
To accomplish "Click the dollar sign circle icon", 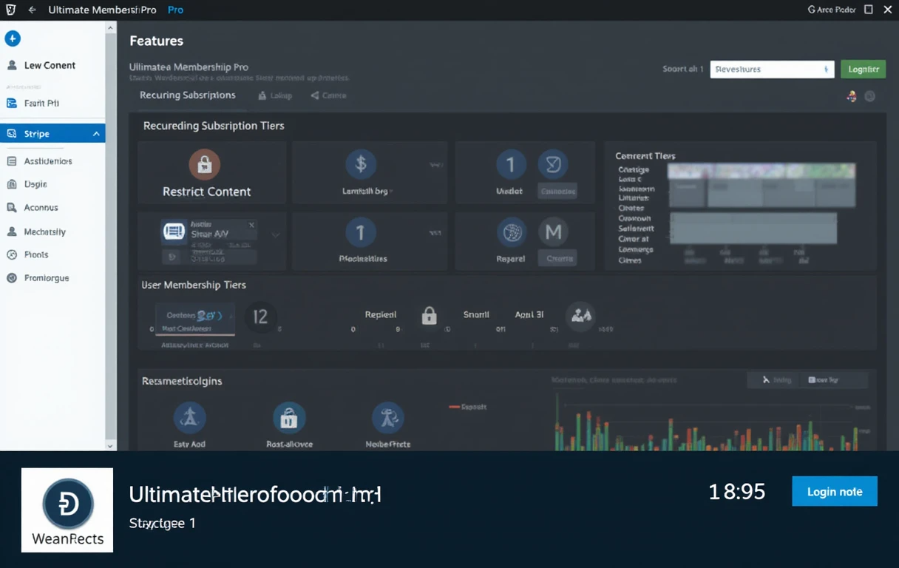I will (x=361, y=164).
